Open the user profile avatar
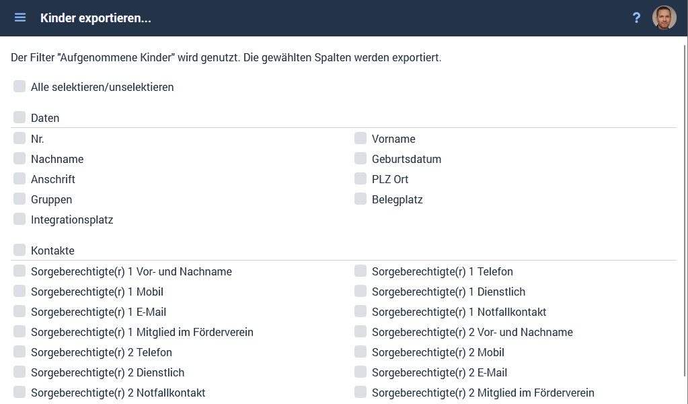Image resolution: width=688 pixels, height=404 pixels. [664, 18]
